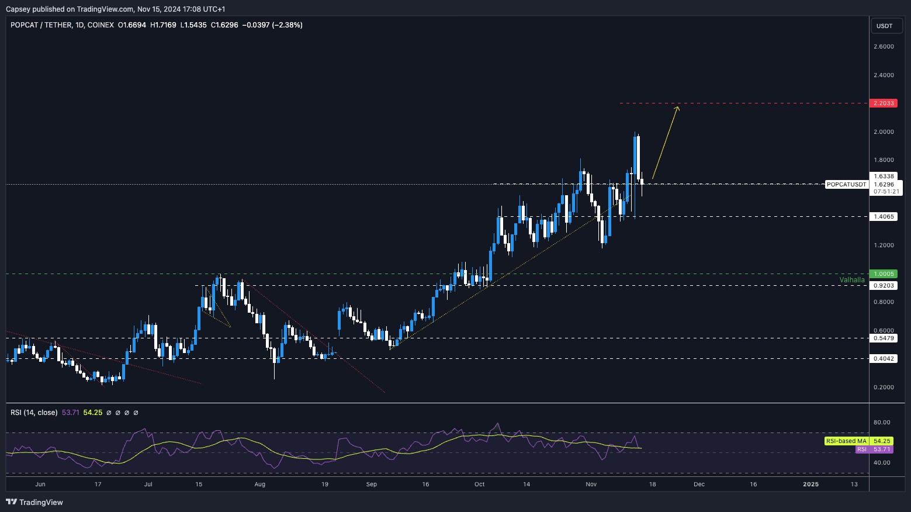The height and width of the screenshot is (512, 911).
Task: Open the 1D timeframe selector
Action: pos(78,25)
